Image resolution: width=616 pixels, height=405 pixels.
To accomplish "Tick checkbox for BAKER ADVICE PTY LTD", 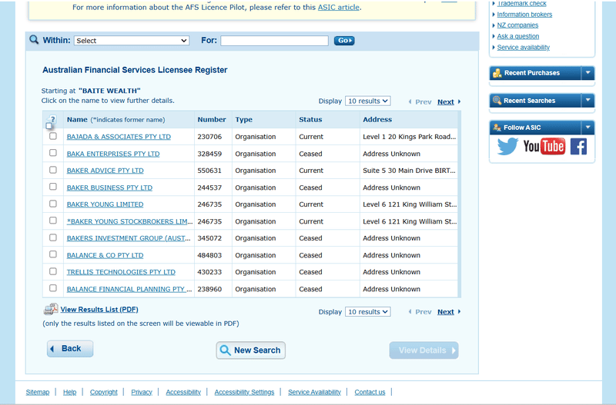I will click(53, 170).
